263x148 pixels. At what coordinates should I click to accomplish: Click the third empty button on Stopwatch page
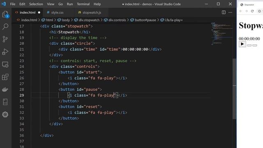pos(255,45)
